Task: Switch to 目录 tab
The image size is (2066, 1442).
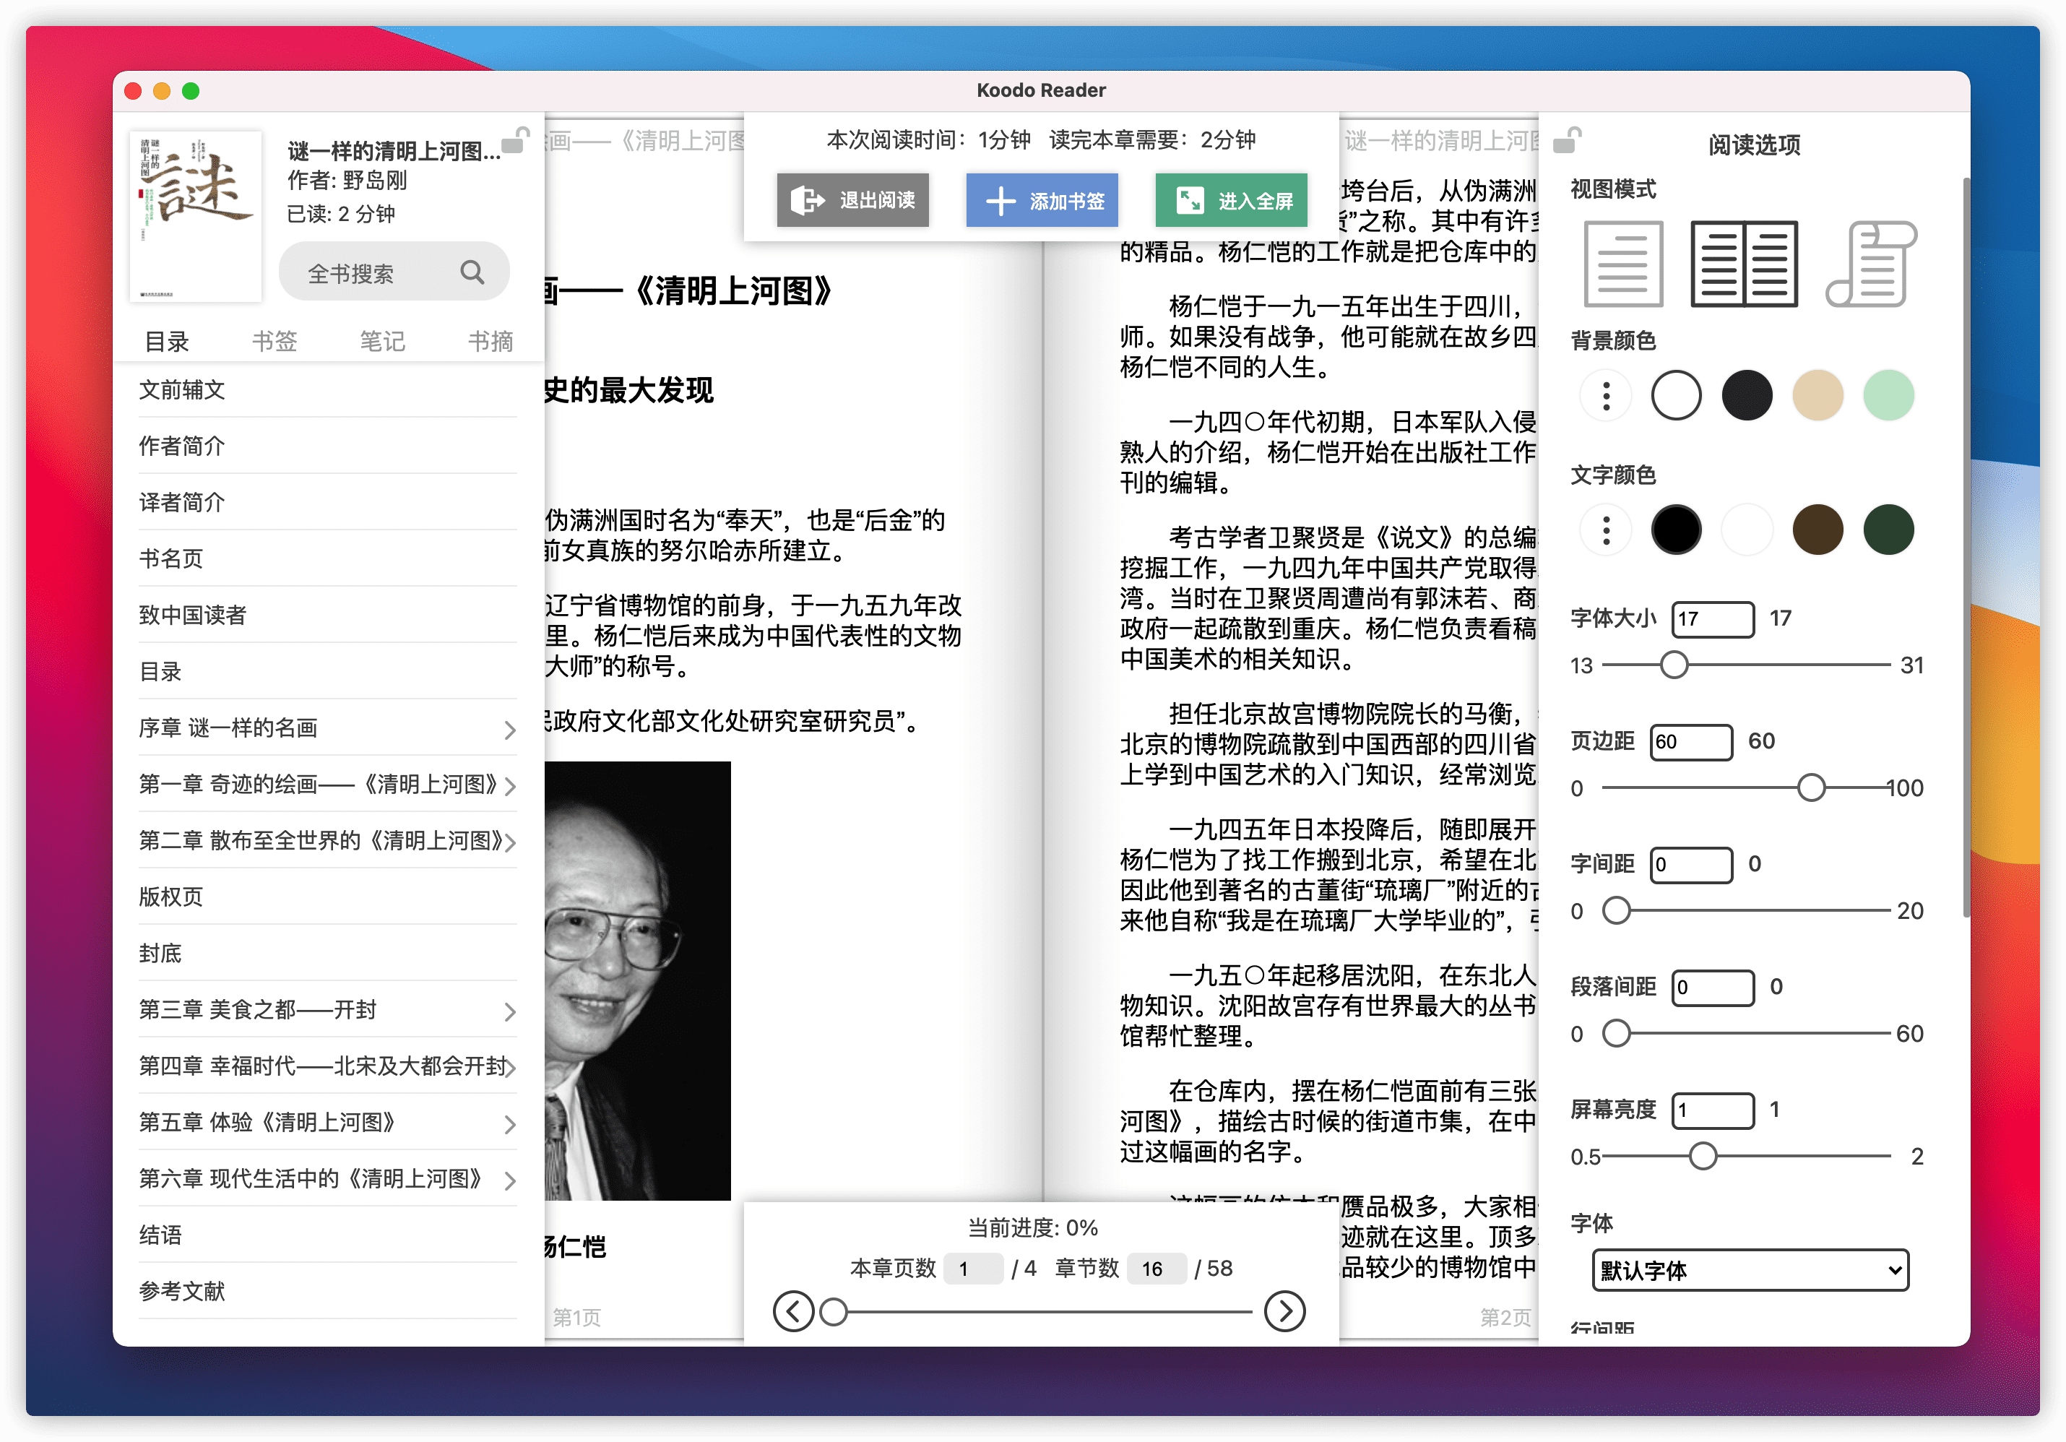Action: [166, 341]
